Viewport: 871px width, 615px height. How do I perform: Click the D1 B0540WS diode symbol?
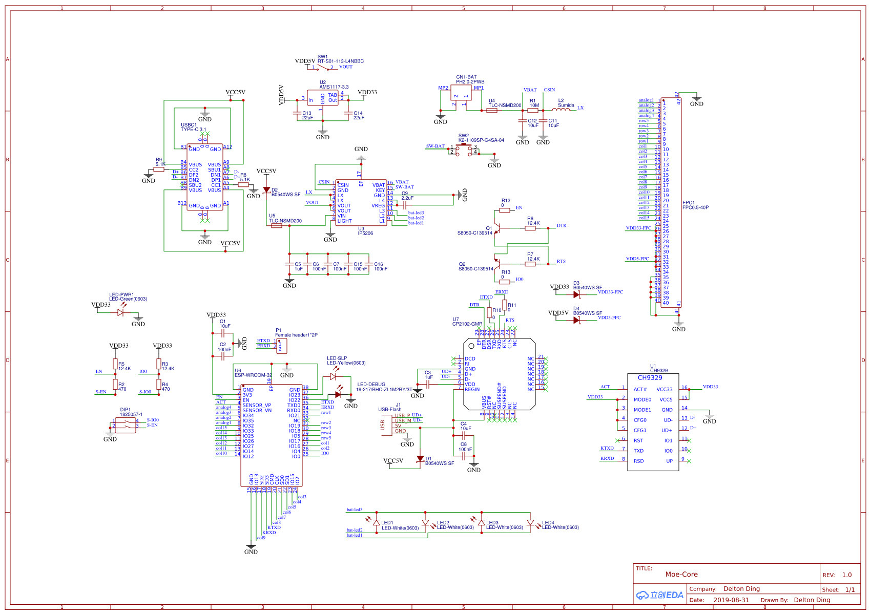tap(420, 459)
